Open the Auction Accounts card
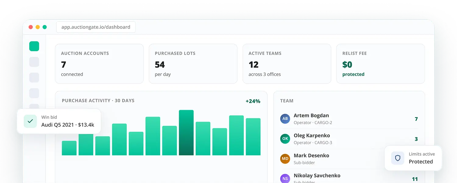 click(x=99, y=64)
